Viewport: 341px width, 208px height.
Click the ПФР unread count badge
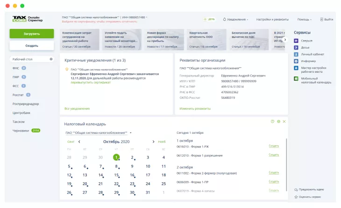click(x=24, y=77)
